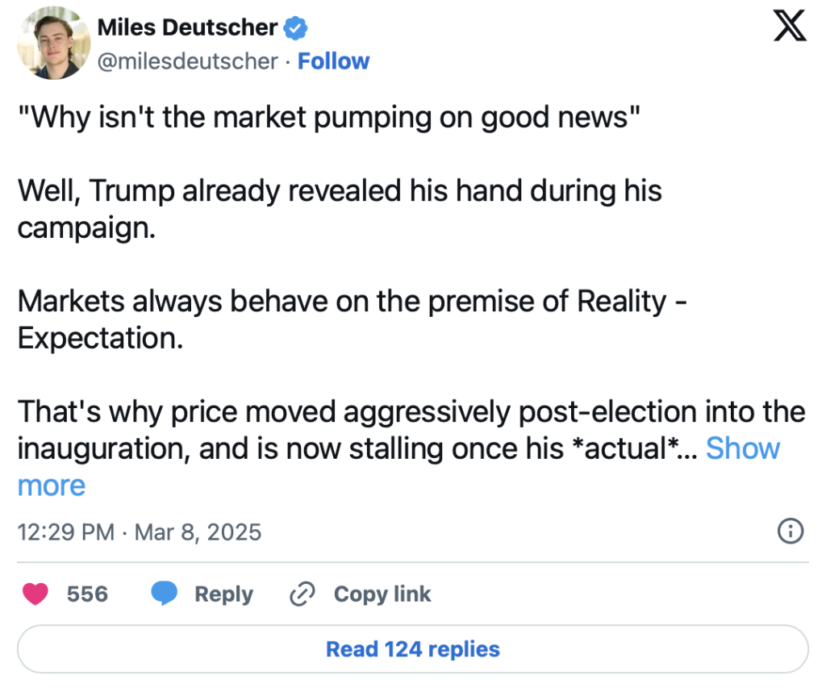Expand the tweet with Show more
Image resolution: width=826 pixels, height=692 pixels.
(x=742, y=448)
